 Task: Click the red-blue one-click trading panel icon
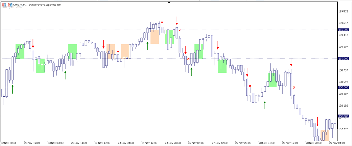4,4
